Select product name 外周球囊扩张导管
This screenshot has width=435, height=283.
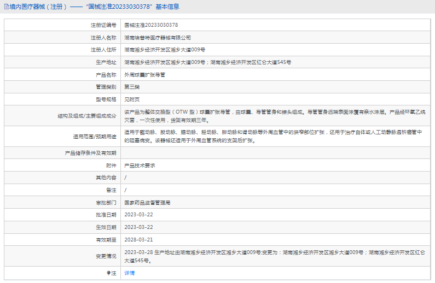pyautogui.click(x=145, y=75)
